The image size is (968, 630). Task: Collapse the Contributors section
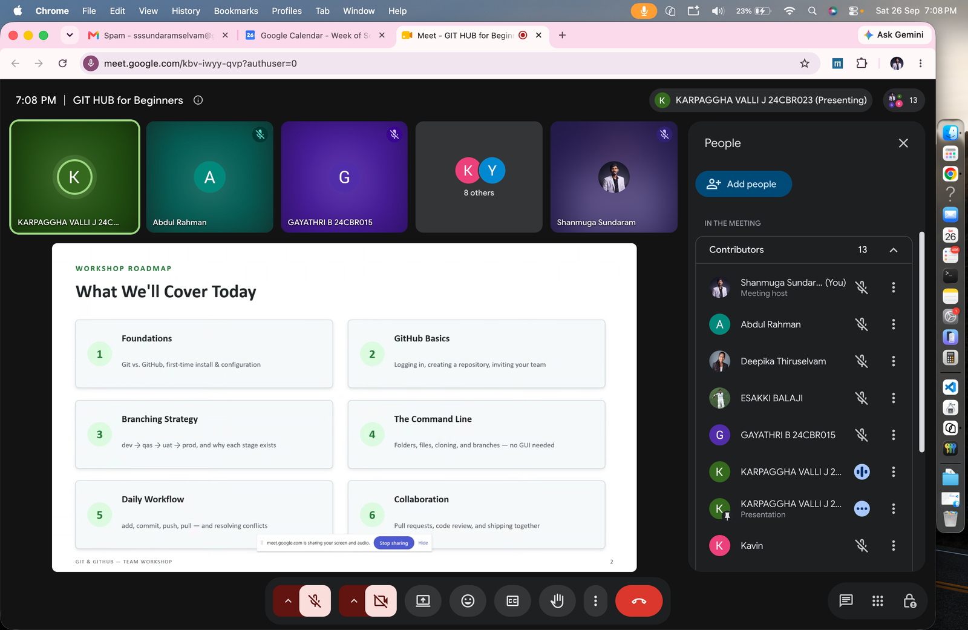pos(894,250)
